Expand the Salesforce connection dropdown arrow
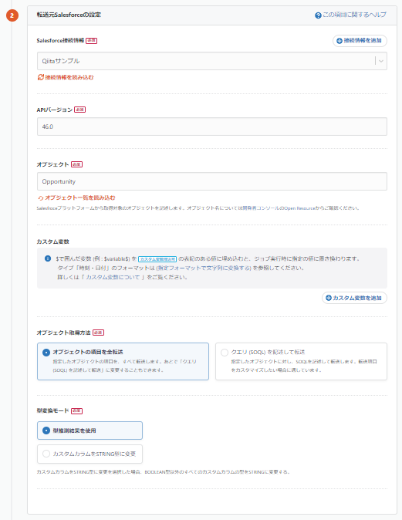This screenshot has height=520, width=402. [381, 61]
